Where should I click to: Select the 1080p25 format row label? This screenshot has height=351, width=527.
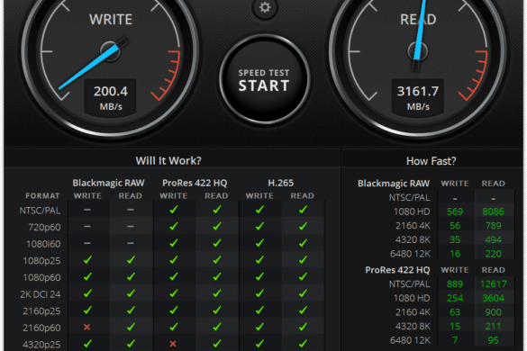tap(41, 261)
